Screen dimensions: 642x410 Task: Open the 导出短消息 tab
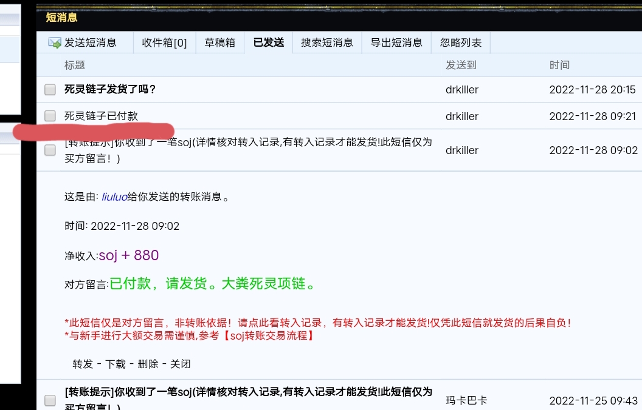(396, 42)
